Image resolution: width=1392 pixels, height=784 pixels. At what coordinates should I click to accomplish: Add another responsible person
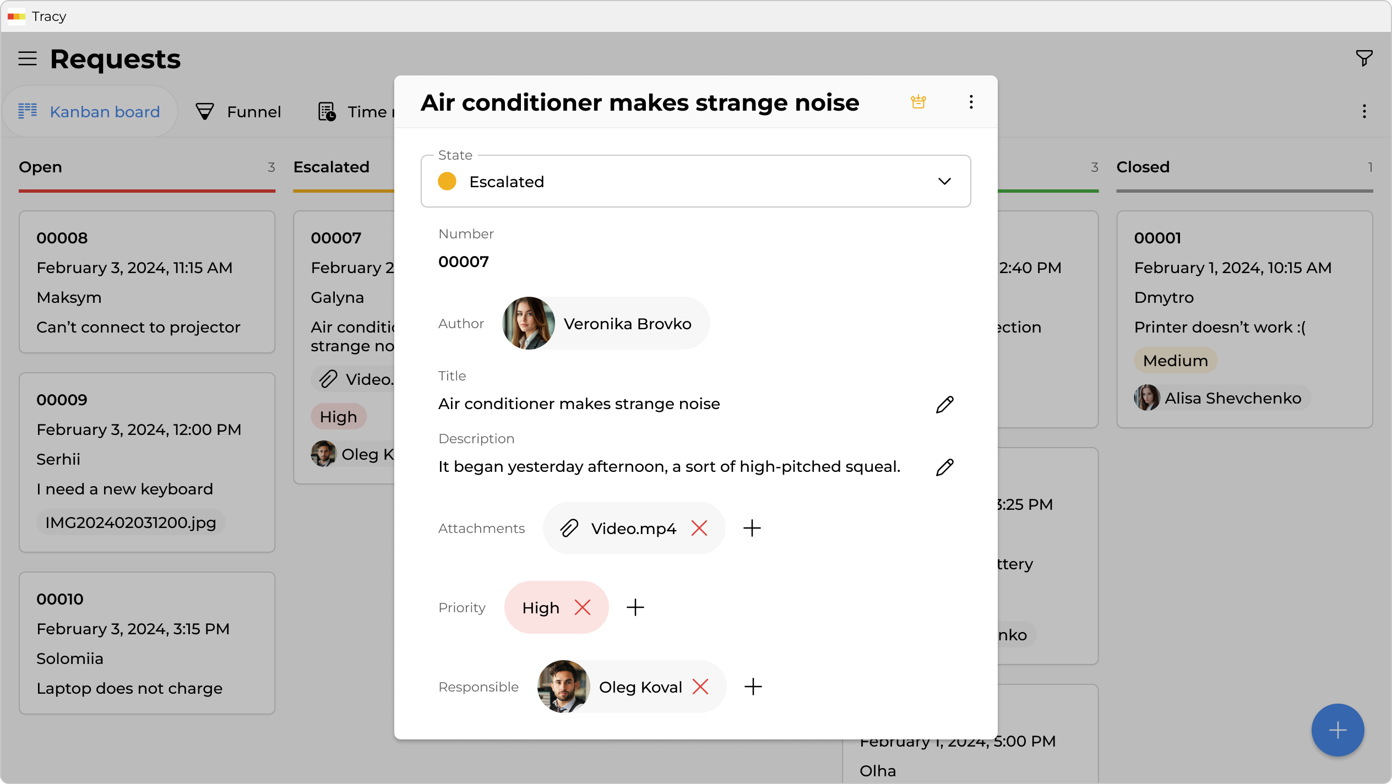(x=753, y=687)
